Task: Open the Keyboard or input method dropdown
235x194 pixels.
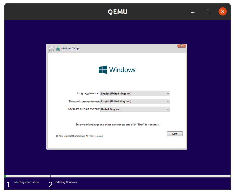Action: 135,109
